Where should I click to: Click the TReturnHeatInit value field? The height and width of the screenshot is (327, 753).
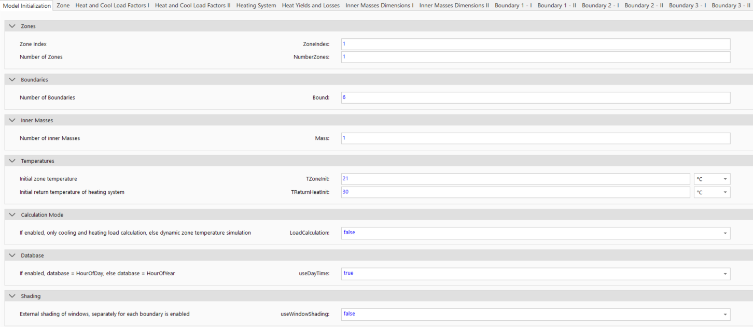(515, 192)
